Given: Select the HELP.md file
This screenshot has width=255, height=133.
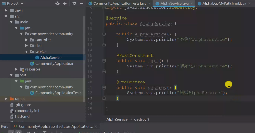Looking at the screenshot, I should click(x=22, y=116).
